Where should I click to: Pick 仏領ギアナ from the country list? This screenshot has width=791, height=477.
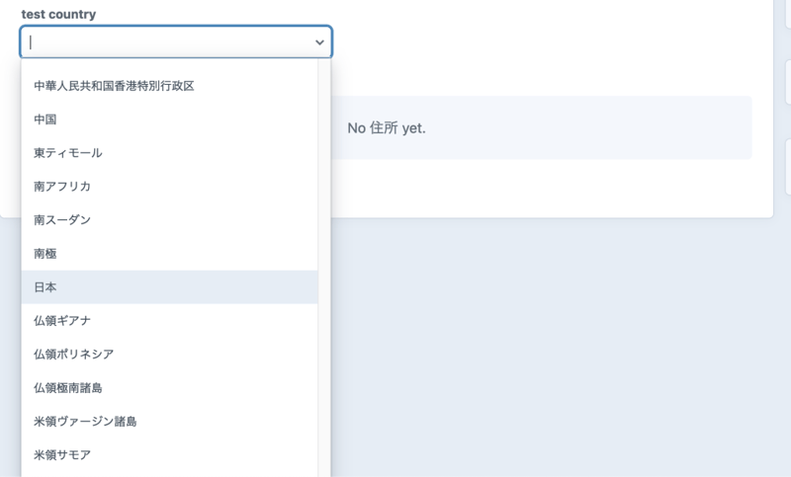click(62, 321)
